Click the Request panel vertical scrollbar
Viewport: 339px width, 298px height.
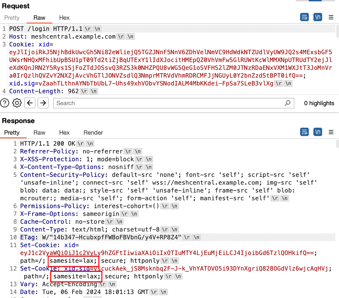coord(337,31)
